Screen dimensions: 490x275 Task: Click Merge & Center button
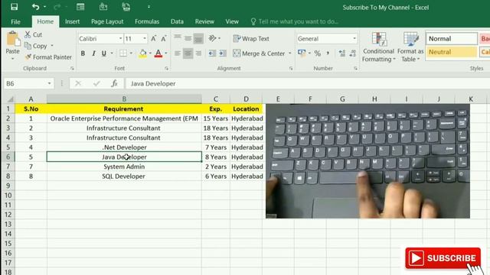coord(259,53)
